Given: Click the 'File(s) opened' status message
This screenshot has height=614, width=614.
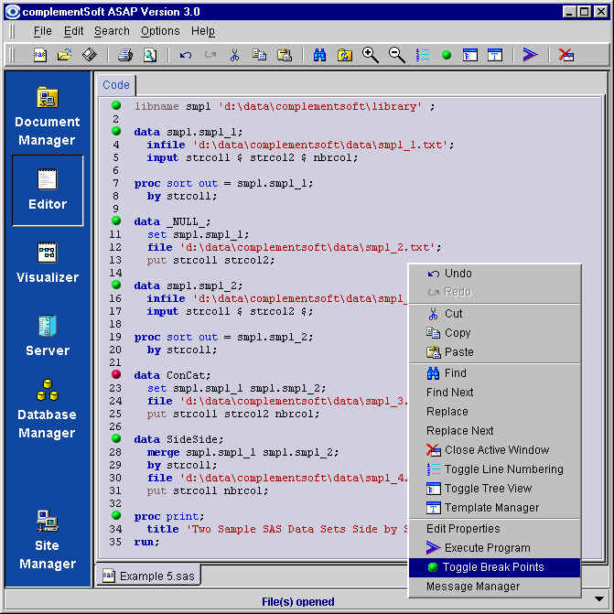Looking at the screenshot, I should pos(298,601).
